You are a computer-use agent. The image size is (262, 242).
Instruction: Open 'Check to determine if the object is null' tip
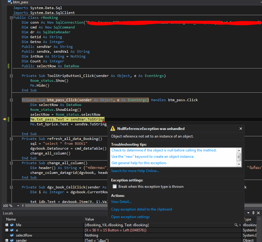(x=164, y=150)
